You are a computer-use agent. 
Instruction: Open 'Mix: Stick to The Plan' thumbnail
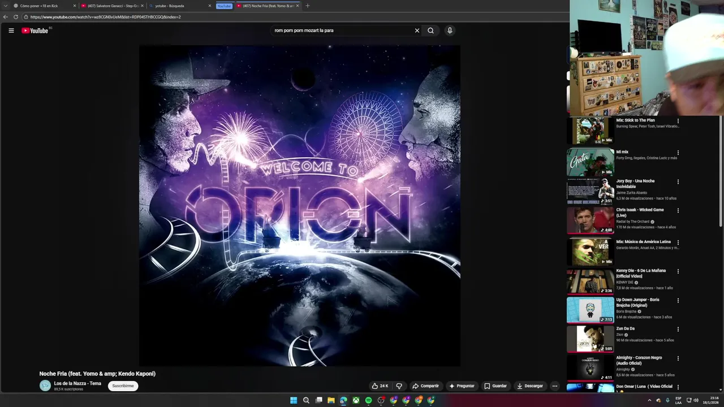coord(591,131)
